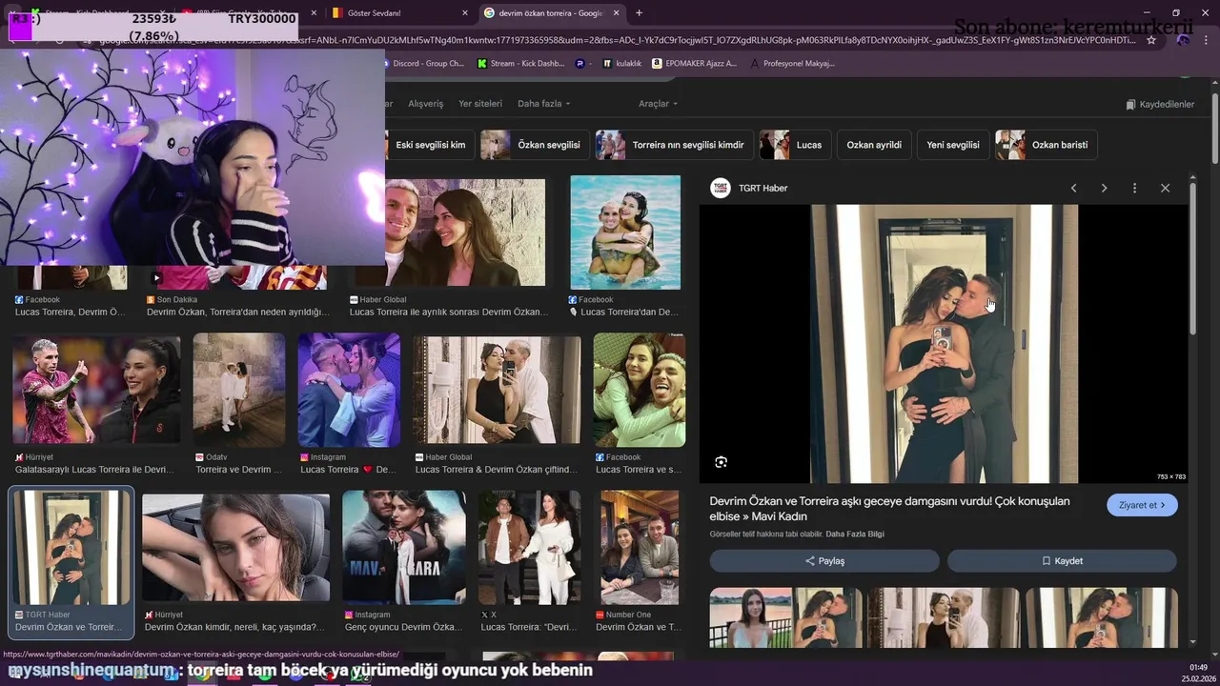The width and height of the screenshot is (1220, 686).
Task: Share image with the Paylaş button
Action: coord(824,561)
